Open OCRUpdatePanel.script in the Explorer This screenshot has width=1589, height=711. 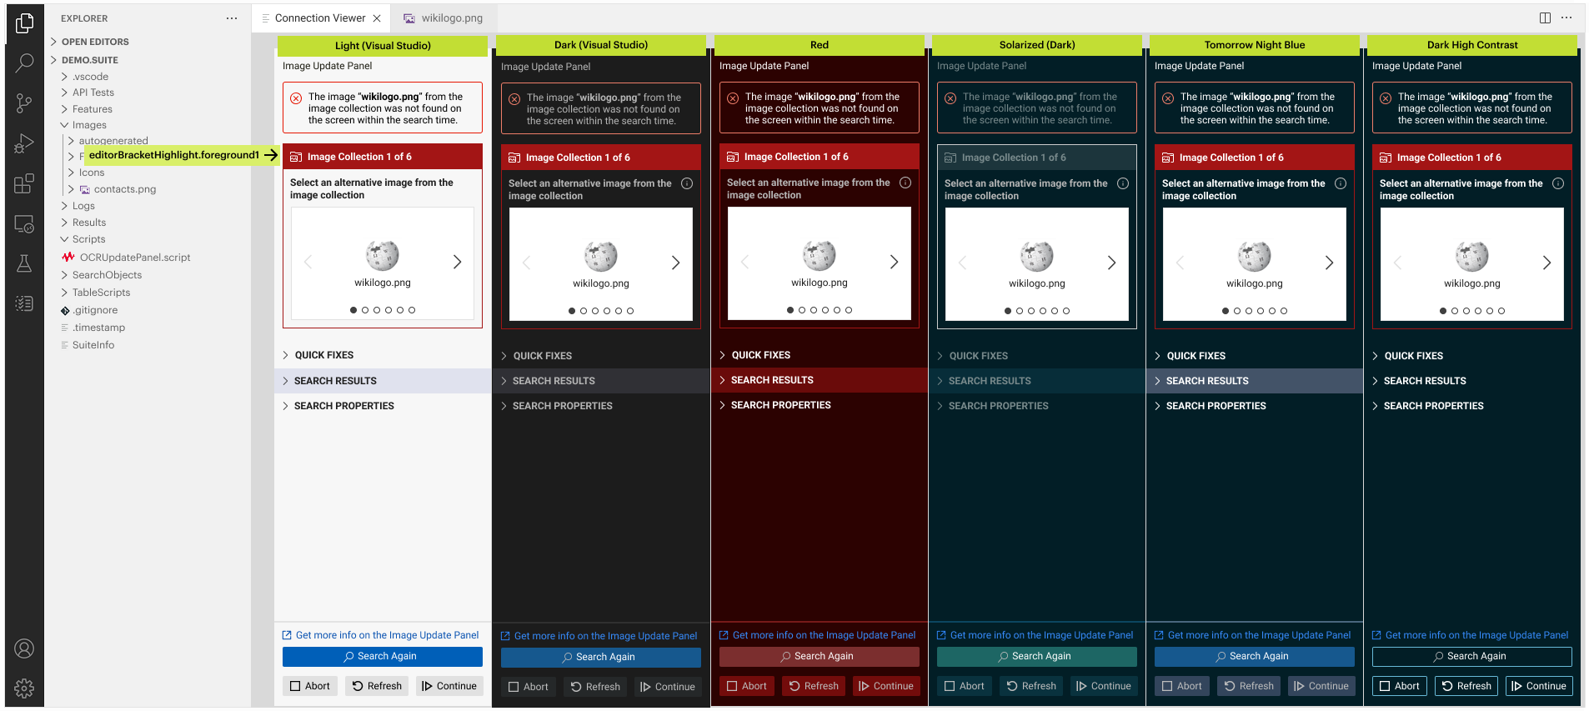135,258
